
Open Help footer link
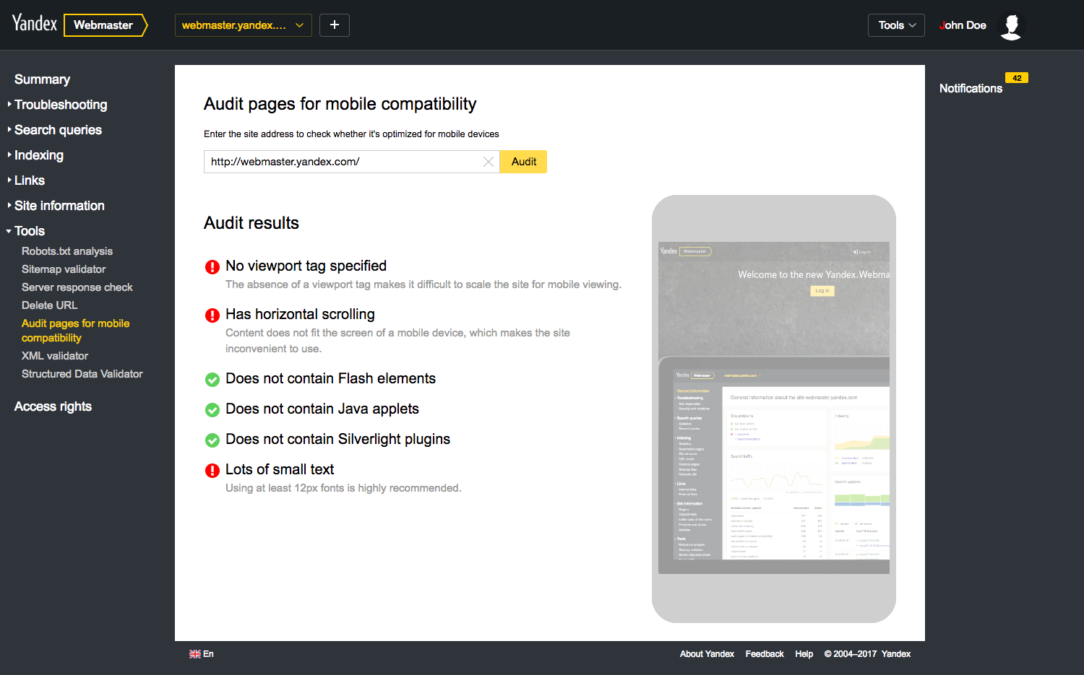[804, 654]
